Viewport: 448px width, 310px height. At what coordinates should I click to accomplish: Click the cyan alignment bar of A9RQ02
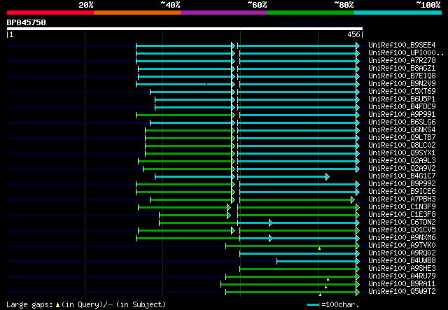coord(298,254)
